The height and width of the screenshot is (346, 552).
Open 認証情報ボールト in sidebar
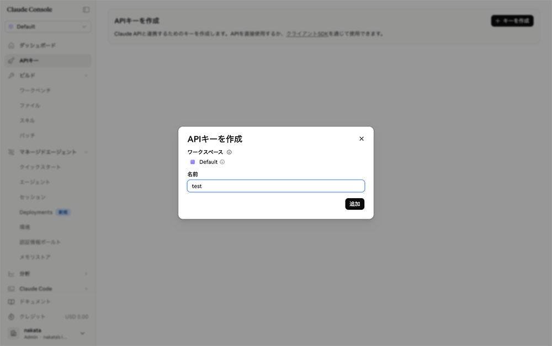pos(40,242)
